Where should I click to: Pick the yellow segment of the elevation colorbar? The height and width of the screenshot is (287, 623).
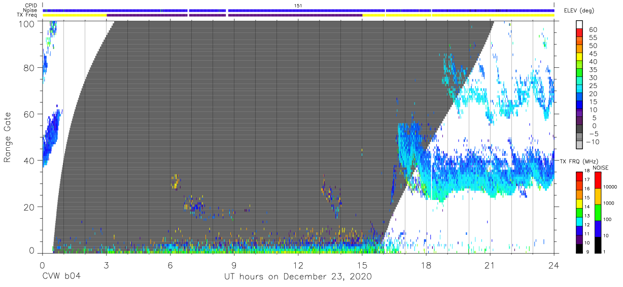tap(580, 57)
